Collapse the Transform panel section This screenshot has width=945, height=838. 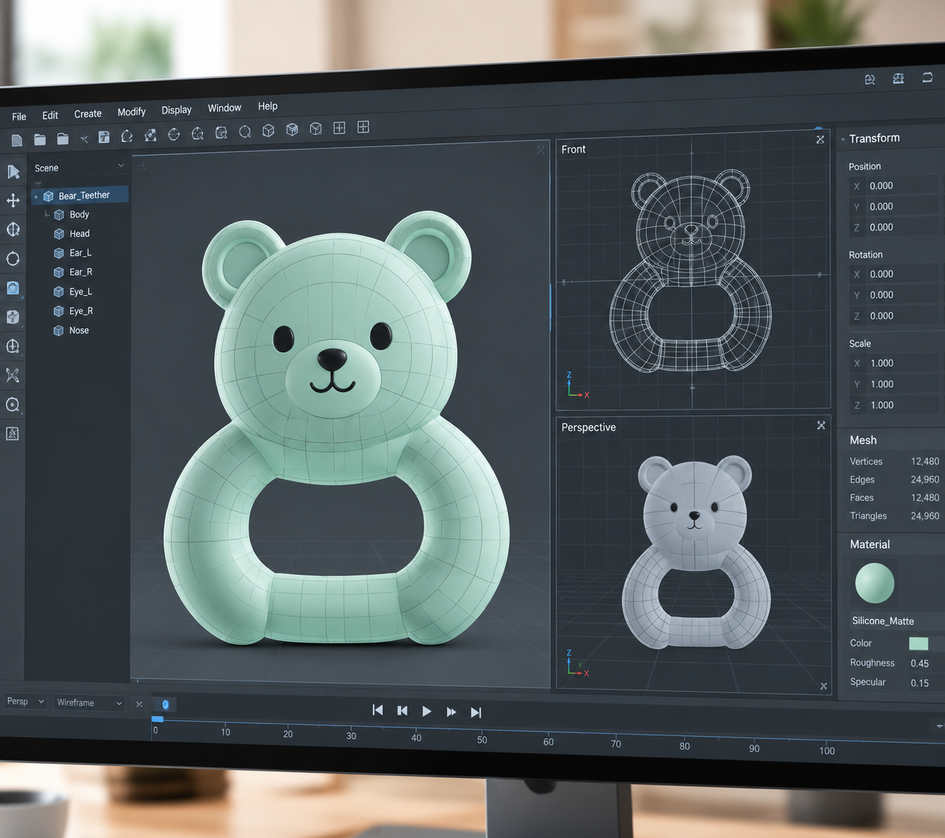tap(843, 139)
